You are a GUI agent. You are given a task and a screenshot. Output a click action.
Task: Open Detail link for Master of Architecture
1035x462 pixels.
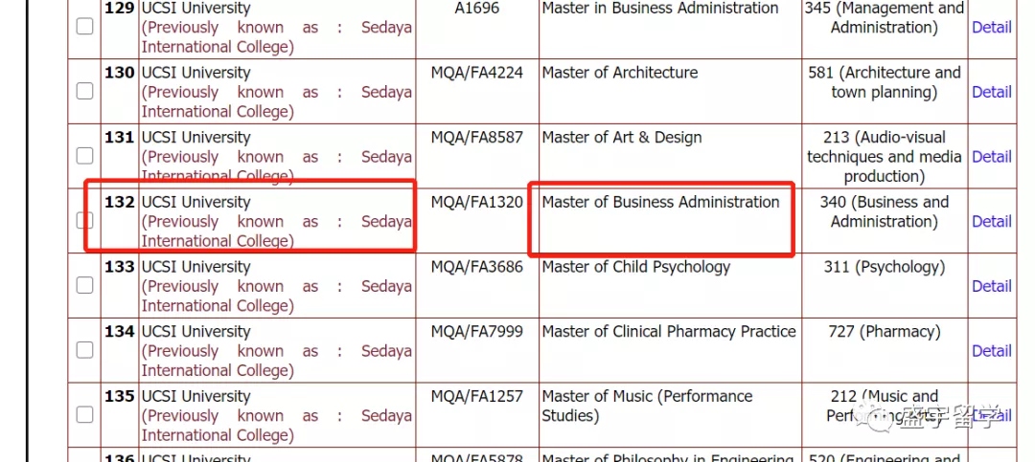pyautogui.click(x=992, y=92)
